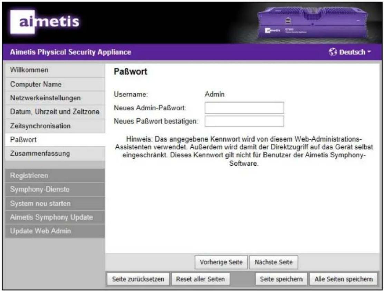Click Update Web Admin

tap(55, 231)
